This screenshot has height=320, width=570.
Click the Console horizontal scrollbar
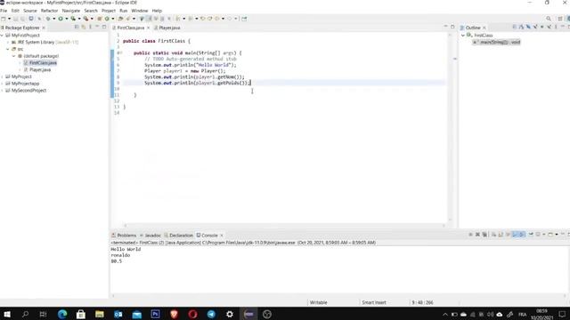pyautogui.click(x=338, y=296)
